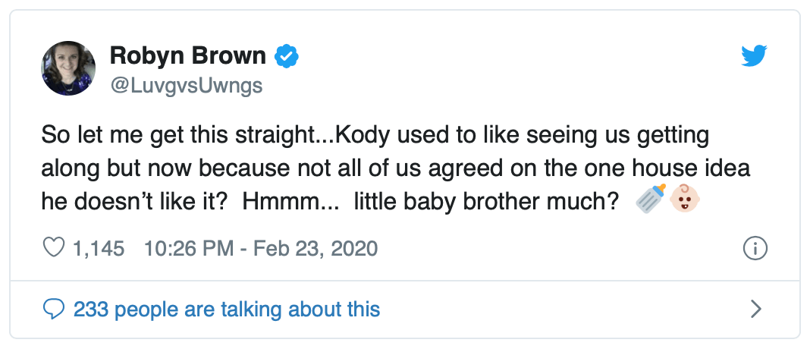Visit the @LuvgvsUwngs handle
The width and height of the screenshot is (810, 349).
click(x=187, y=86)
